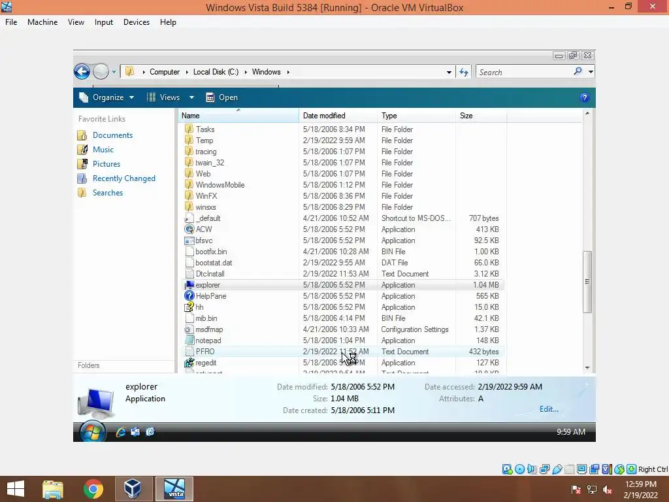The image size is (669, 502).
Task: Click the vertical scrollbar thumb
Action: (x=587, y=282)
